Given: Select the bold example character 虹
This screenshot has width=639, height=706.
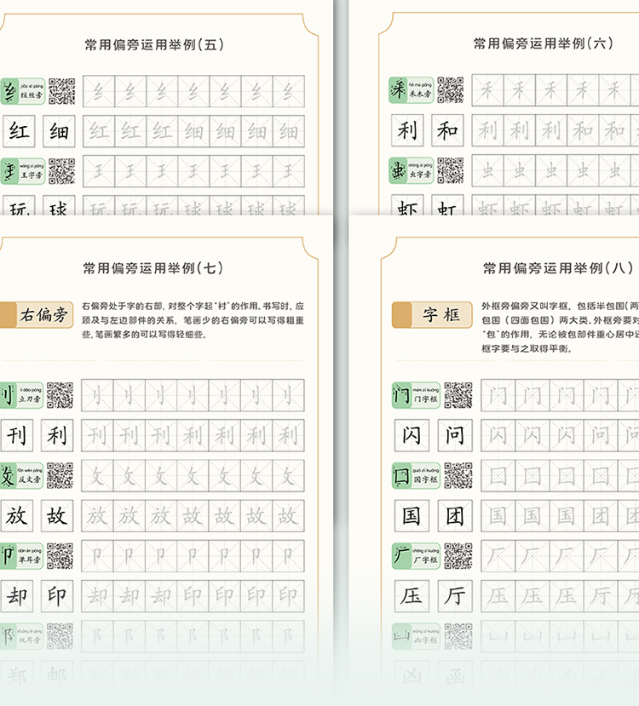Looking at the screenshot, I should tap(447, 205).
